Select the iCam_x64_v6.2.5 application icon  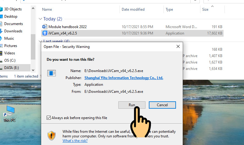pos(45,33)
